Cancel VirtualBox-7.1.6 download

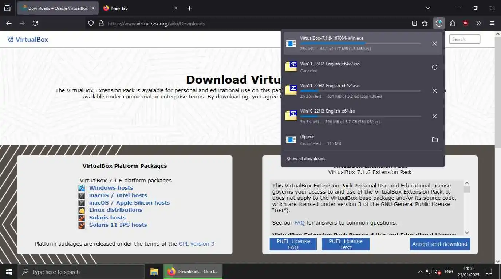coord(434,44)
